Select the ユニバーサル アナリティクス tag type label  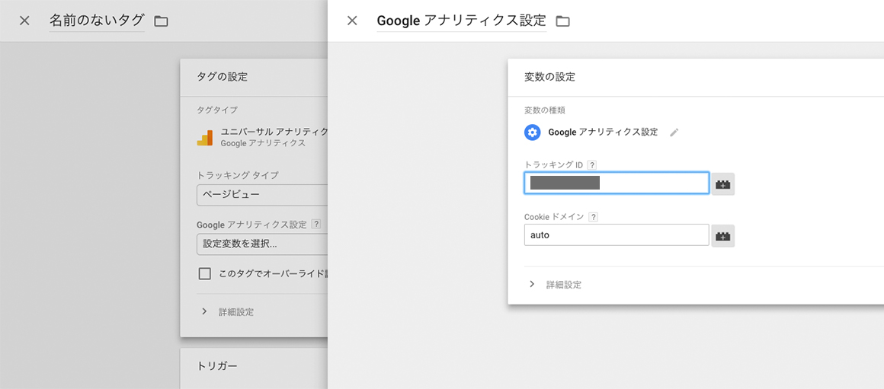pos(274,132)
